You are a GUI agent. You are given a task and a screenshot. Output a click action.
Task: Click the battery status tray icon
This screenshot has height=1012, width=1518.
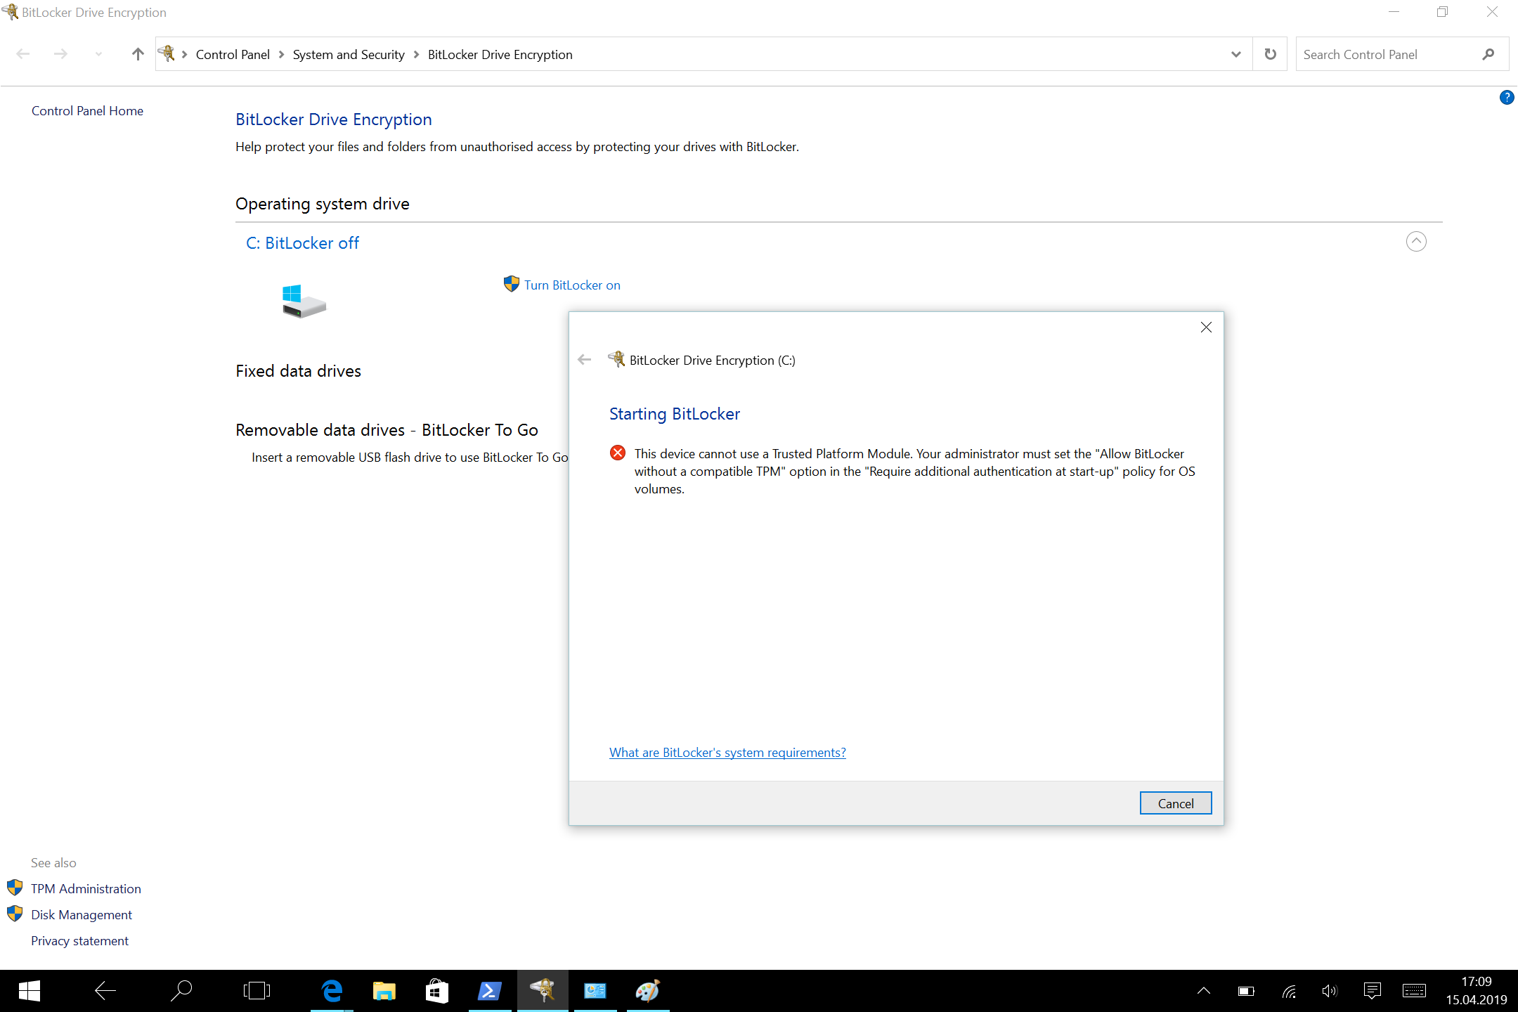(1246, 991)
